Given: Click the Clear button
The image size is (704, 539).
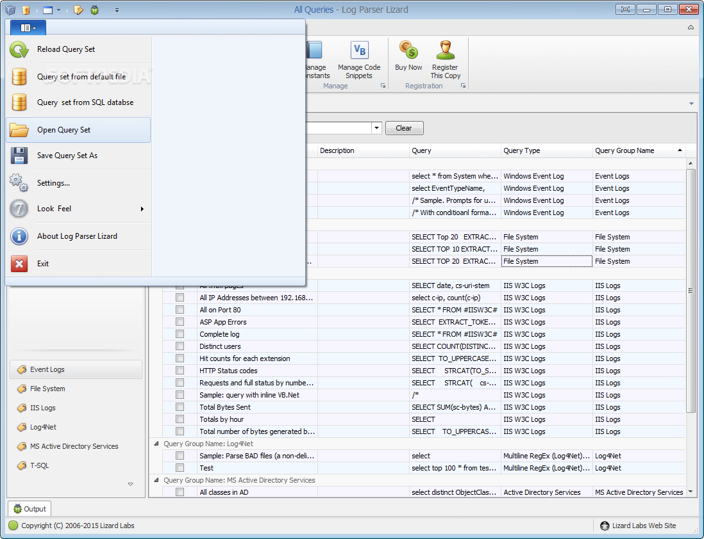Looking at the screenshot, I should tap(404, 128).
